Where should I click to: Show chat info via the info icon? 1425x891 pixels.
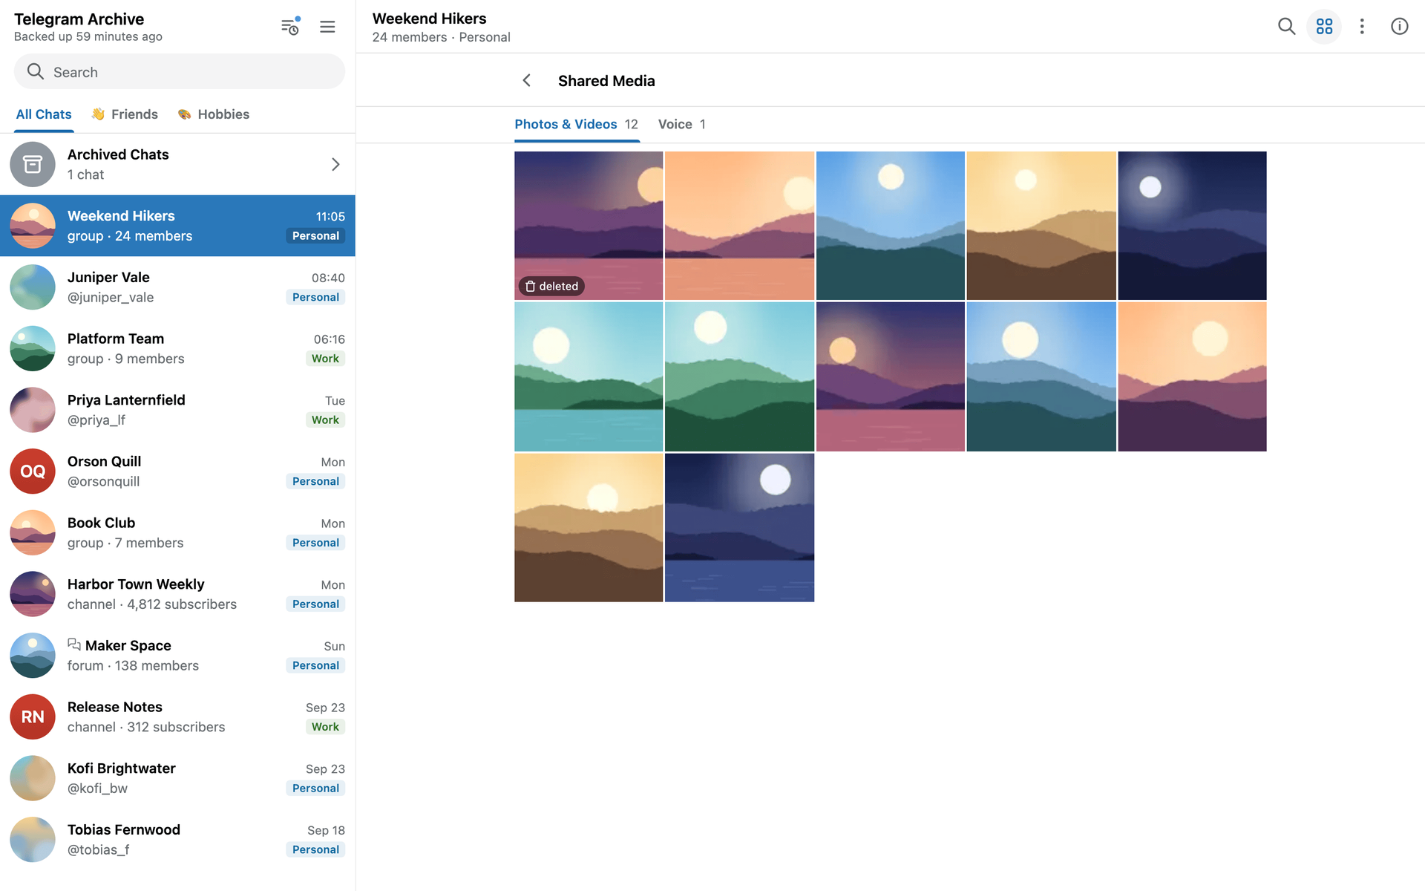pos(1399,27)
